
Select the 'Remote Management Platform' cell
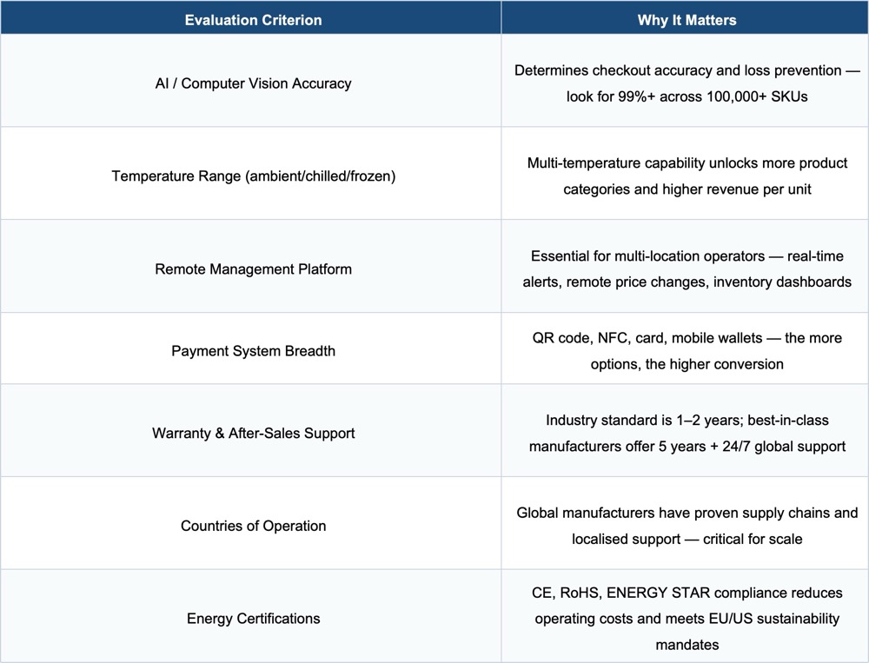(253, 269)
